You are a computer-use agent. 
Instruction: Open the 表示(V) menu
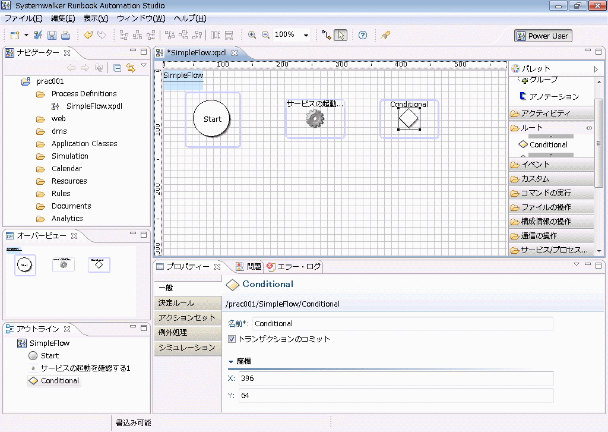[96, 18]
